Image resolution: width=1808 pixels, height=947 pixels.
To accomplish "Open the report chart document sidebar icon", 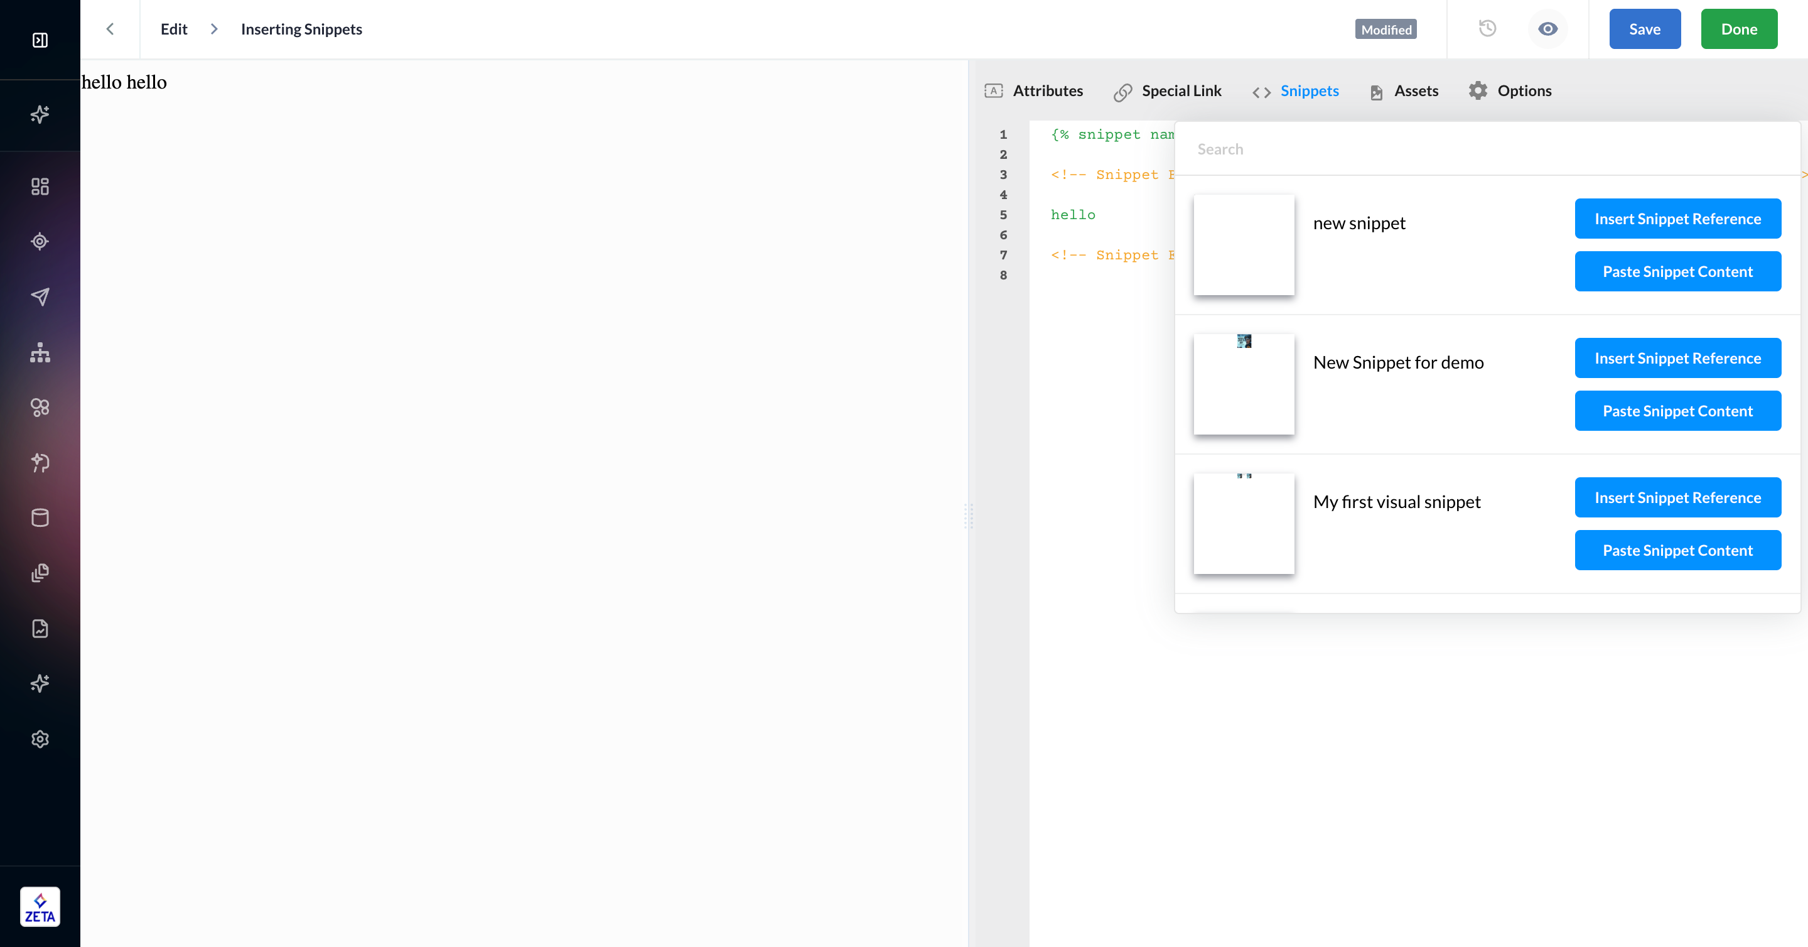I will (40, 628).
